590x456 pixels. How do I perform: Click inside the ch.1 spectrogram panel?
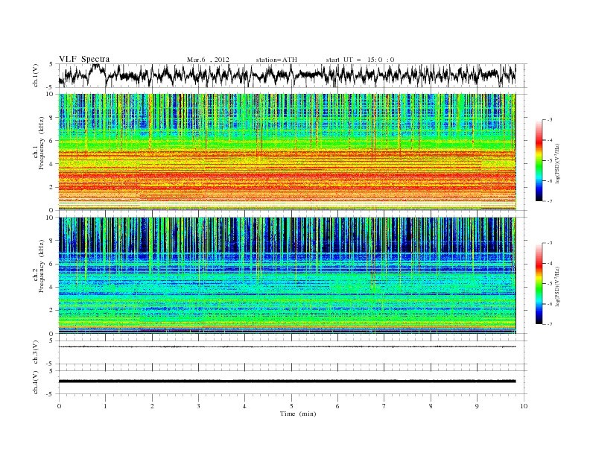(x=287, y=152)
